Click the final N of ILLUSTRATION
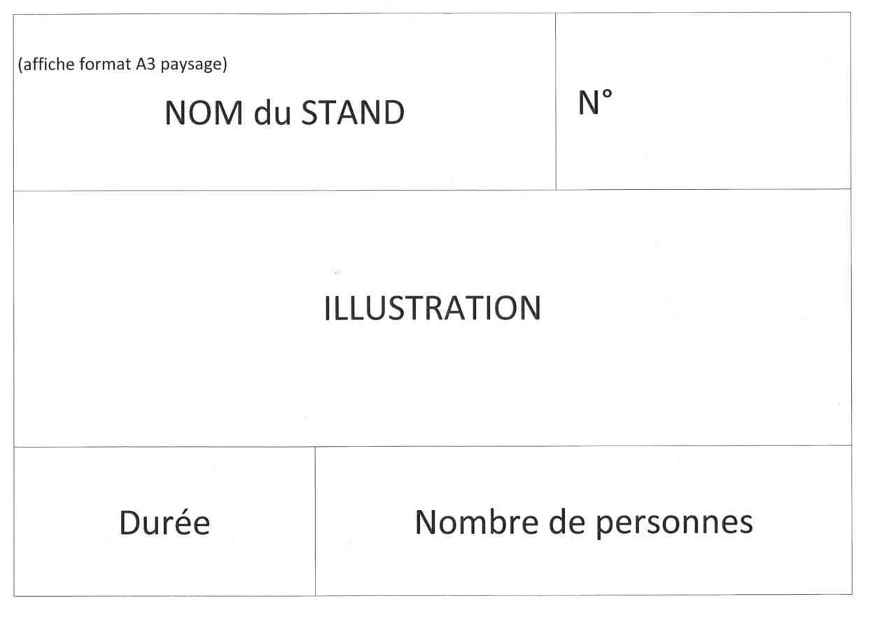 pyautogui.click(x=531, y=308)
